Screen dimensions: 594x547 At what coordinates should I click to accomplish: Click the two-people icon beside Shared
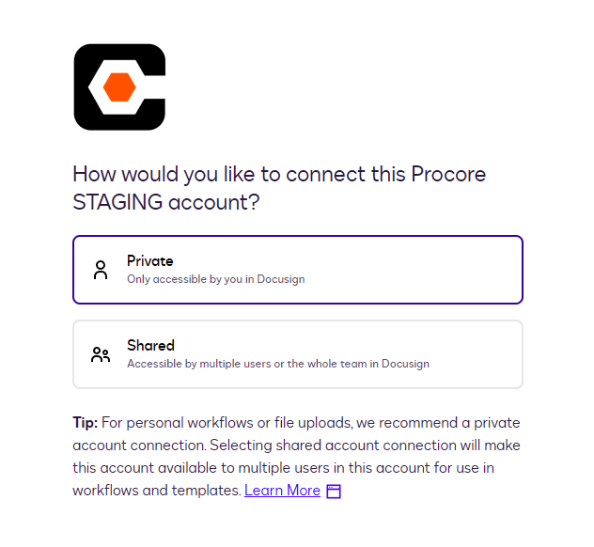(101, 354)
